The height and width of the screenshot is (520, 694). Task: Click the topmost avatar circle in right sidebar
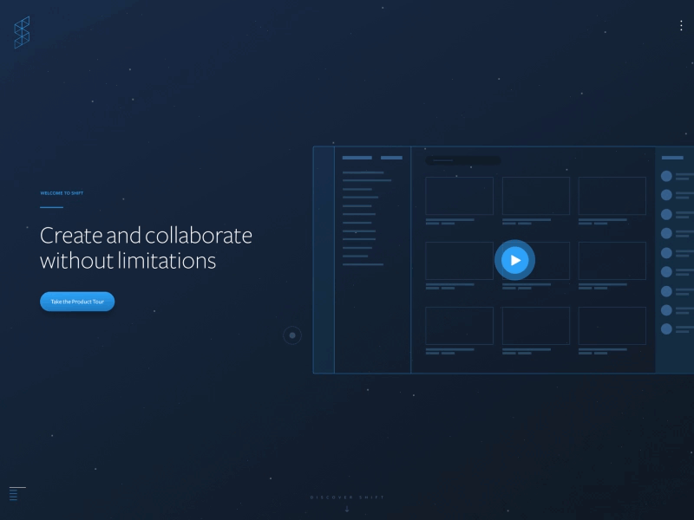coord(666,177)
